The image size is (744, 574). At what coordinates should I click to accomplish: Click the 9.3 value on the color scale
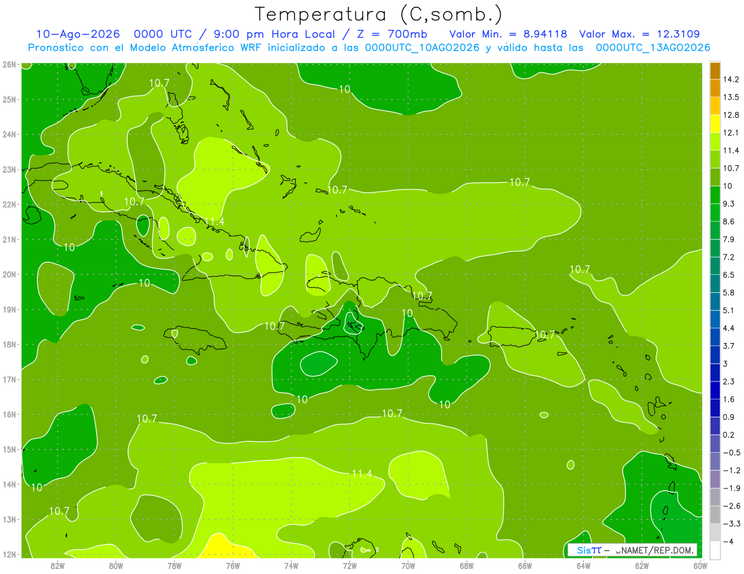point(730,204)
